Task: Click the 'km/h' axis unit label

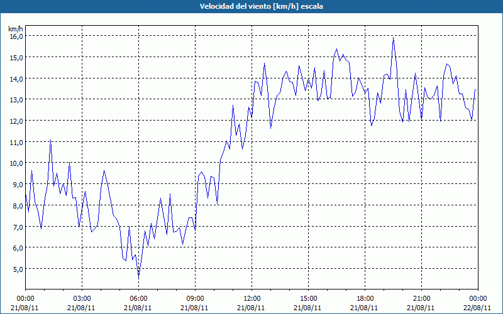Action: tap(15, 29)
